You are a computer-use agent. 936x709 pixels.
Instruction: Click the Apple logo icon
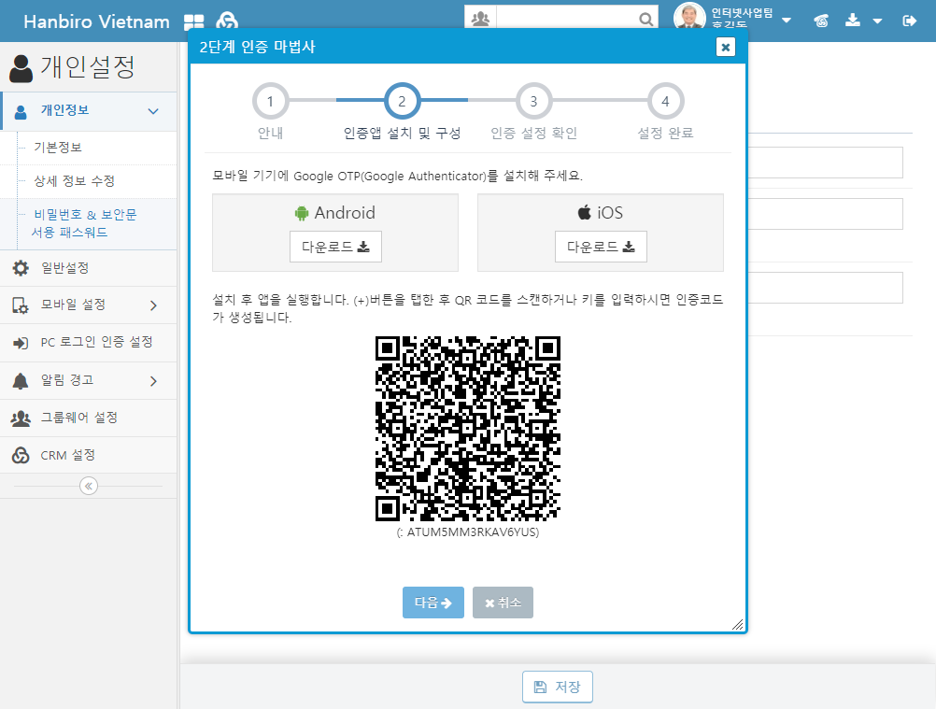pyautogui.click(x=585, y=212)
